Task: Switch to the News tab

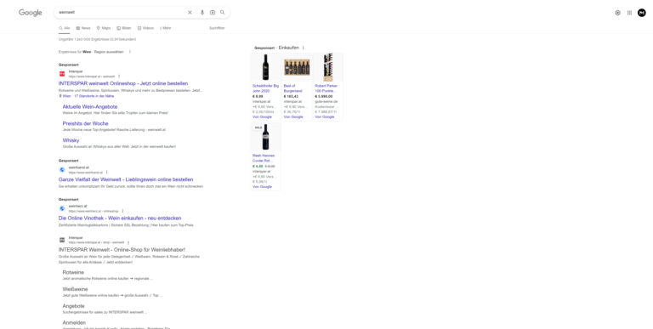Action: coord(83,28)
